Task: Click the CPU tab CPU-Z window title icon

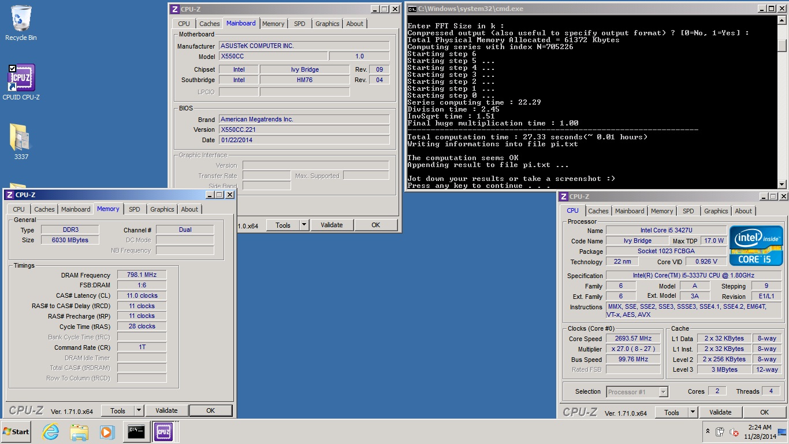Action: 564,197
